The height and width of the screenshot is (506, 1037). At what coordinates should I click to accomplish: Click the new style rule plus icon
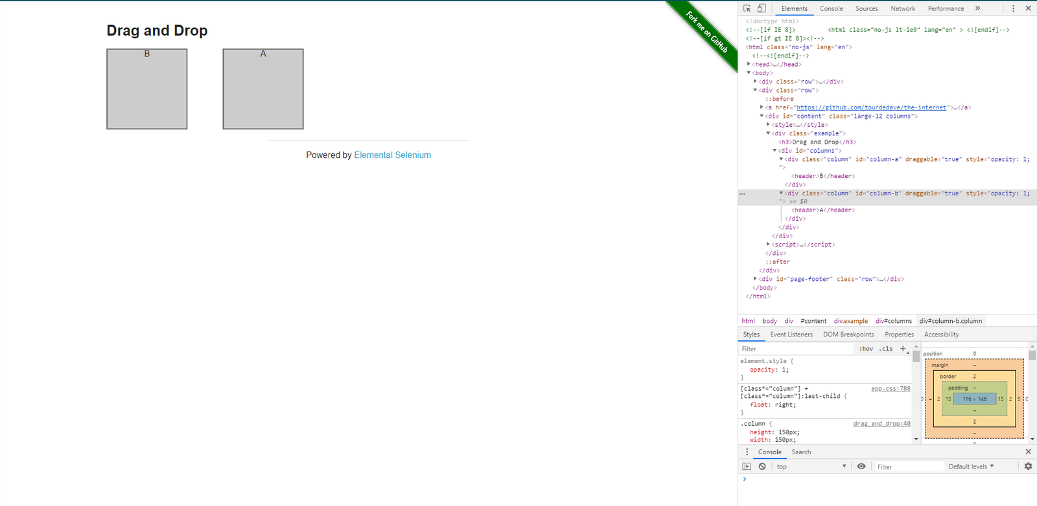pos(903,349)
